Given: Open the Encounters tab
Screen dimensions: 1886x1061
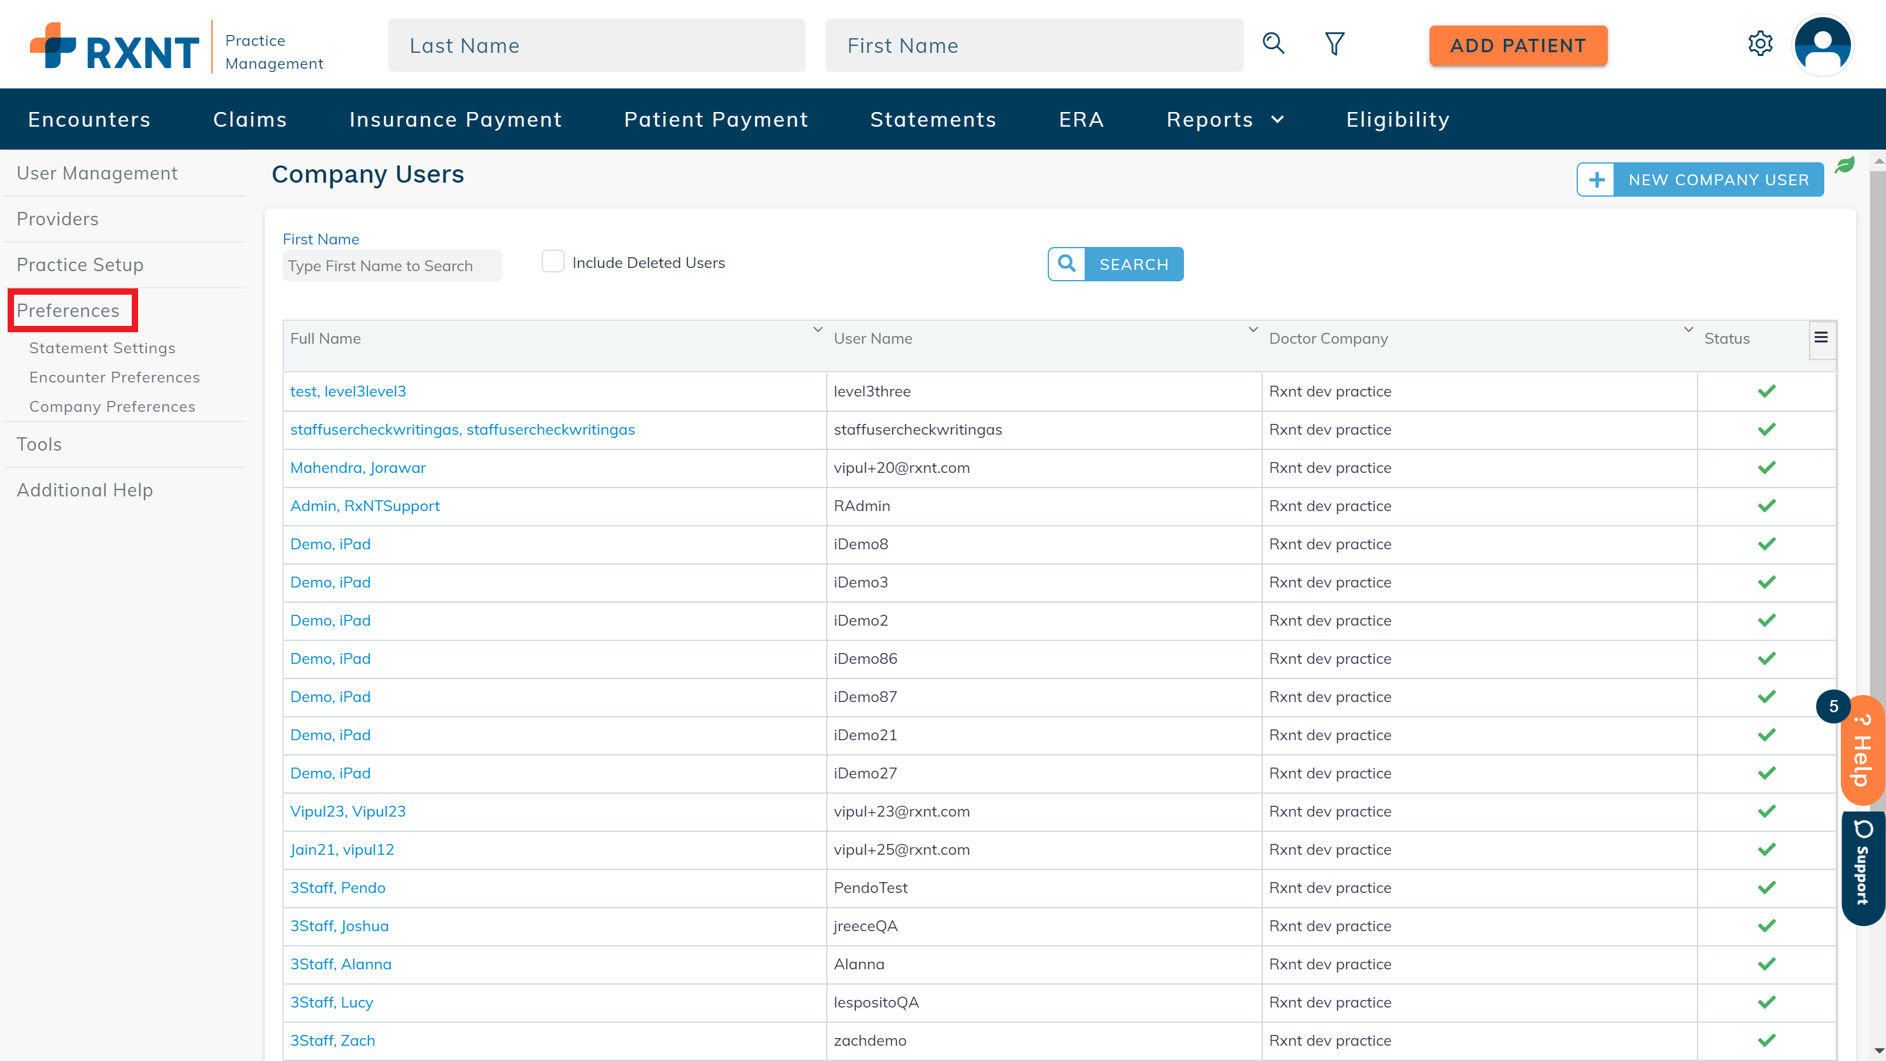Looking at the screenshot, I should click(x=88, y=120).
